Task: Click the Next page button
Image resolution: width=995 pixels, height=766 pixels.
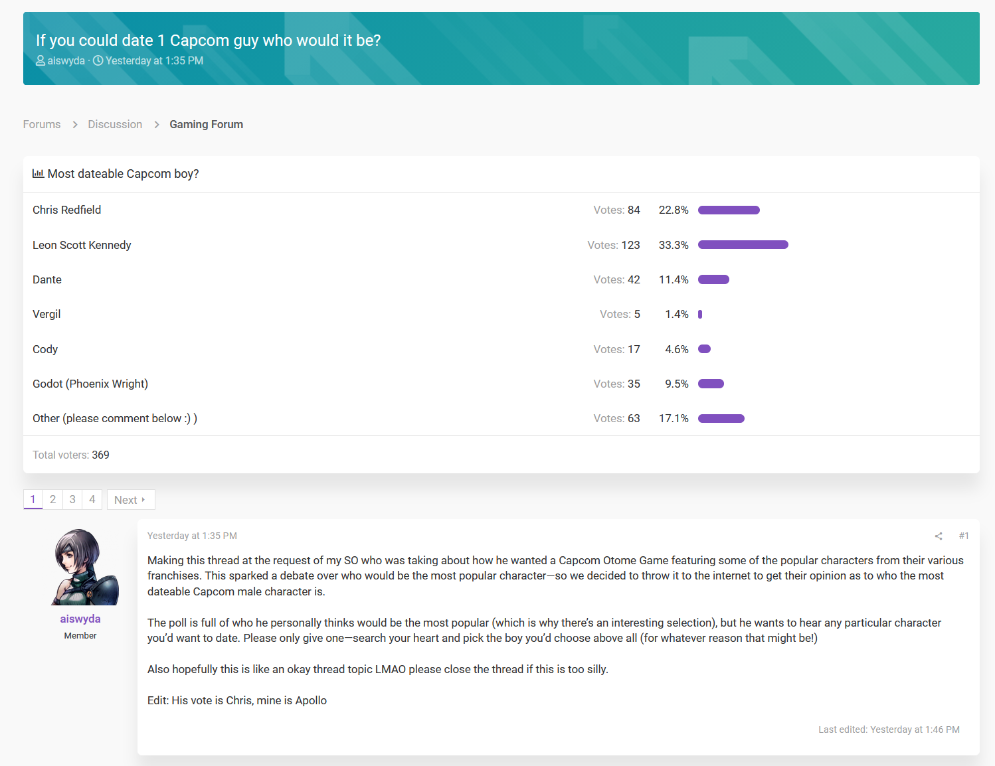Action: click(131, 499)
